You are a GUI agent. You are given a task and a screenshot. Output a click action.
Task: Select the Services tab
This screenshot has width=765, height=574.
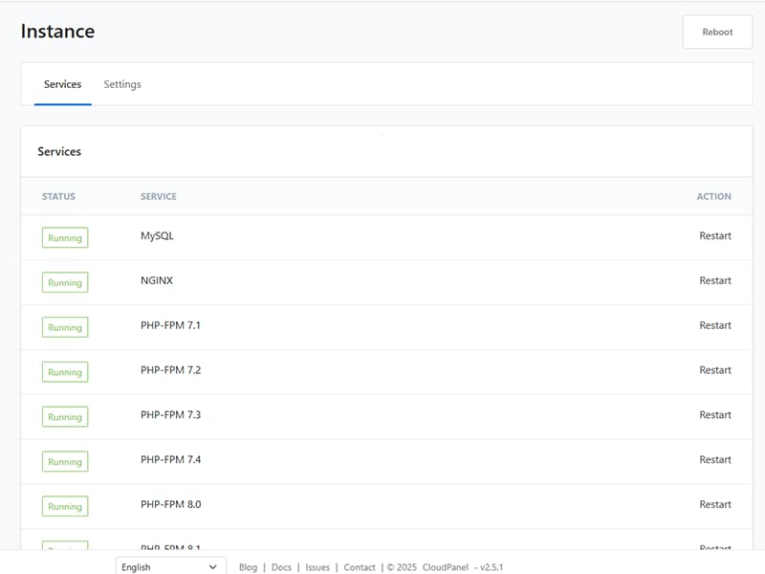click(63, 84)
